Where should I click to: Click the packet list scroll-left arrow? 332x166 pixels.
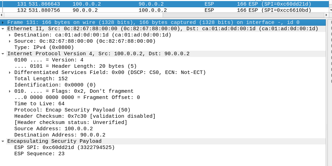(x=2, y=16)
